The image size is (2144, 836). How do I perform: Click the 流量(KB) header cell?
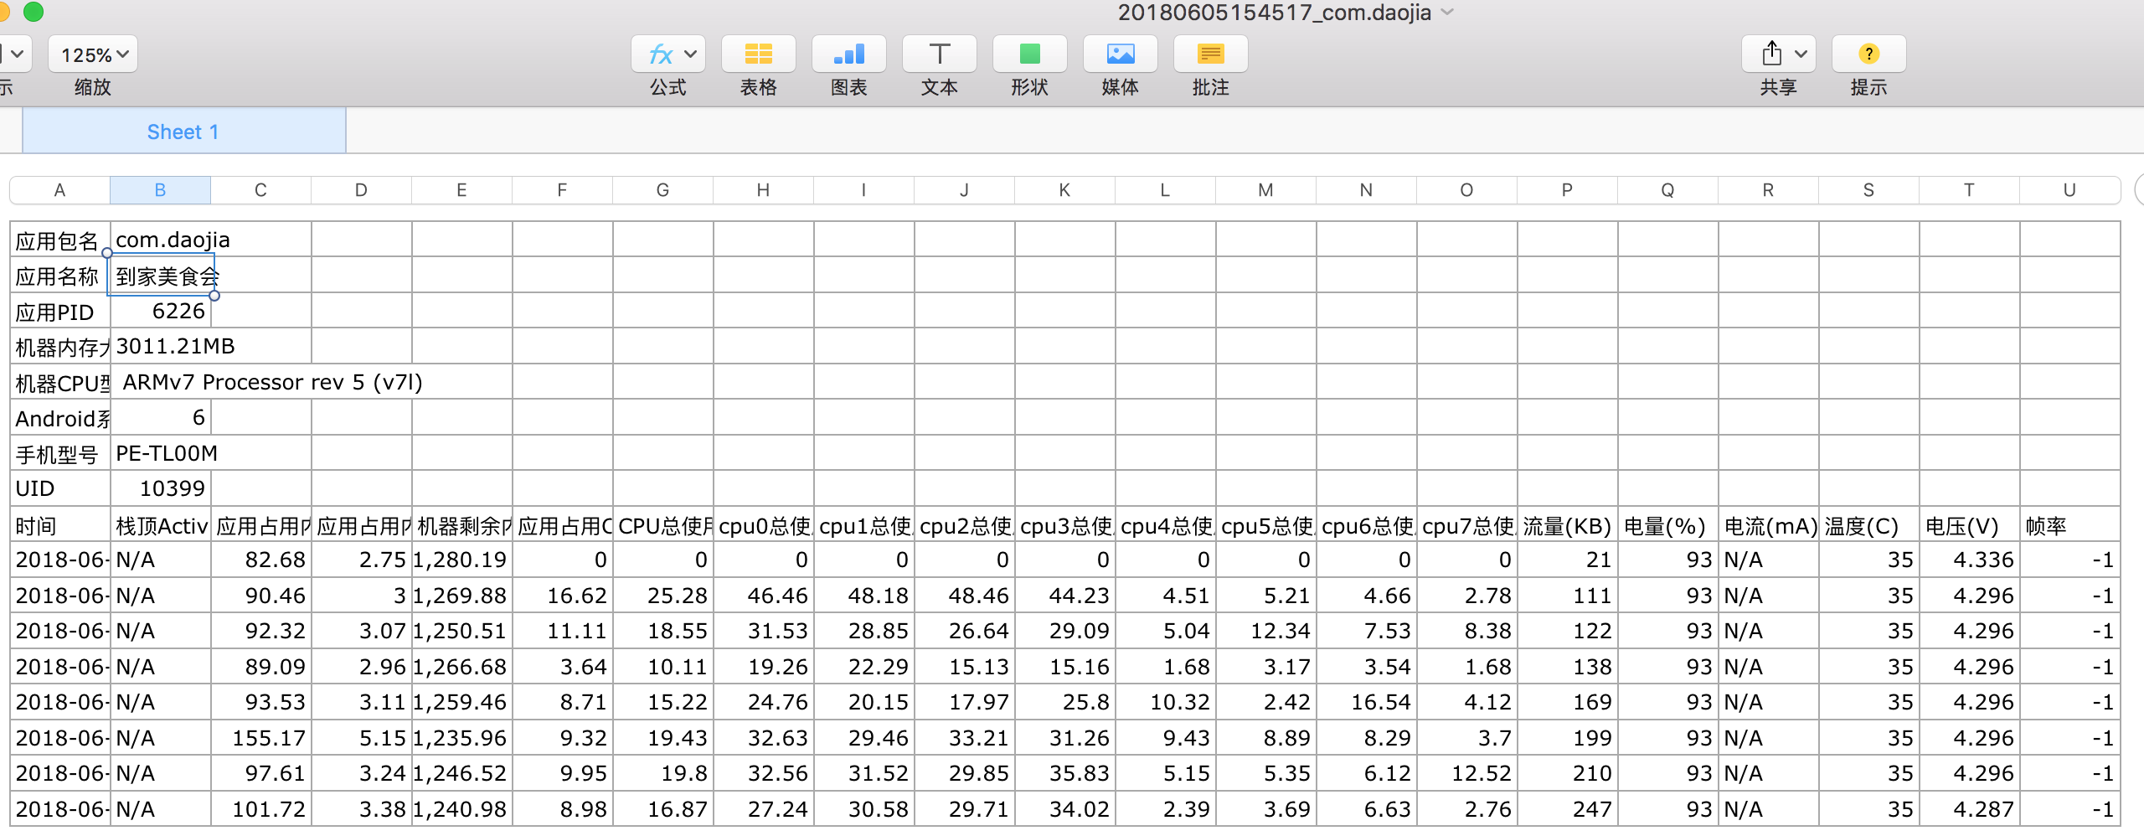coord(1567,525)
